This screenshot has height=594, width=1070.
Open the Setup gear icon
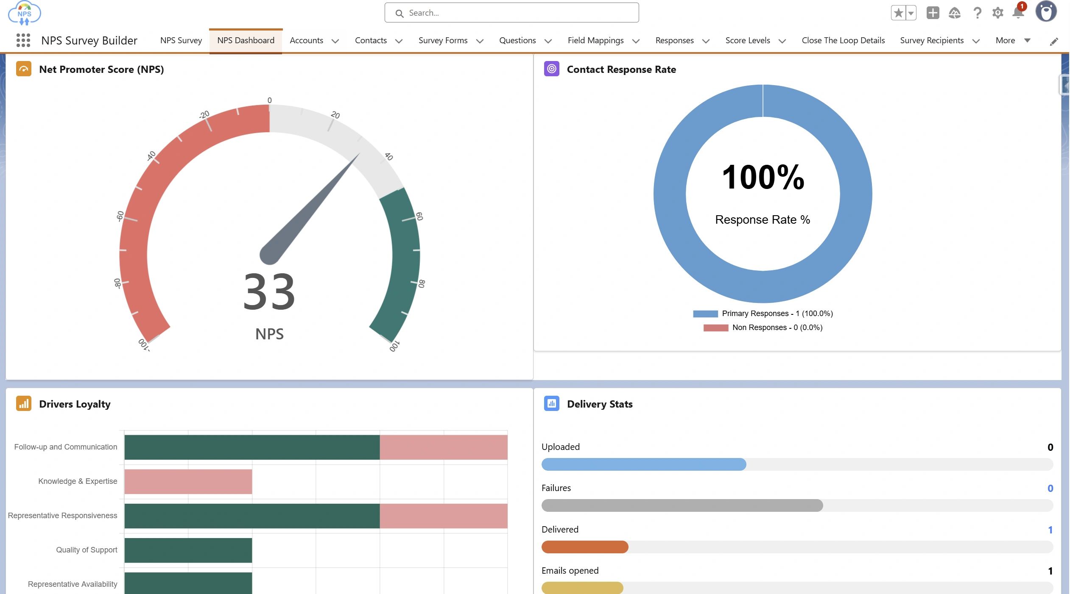(x=997, y=13)
